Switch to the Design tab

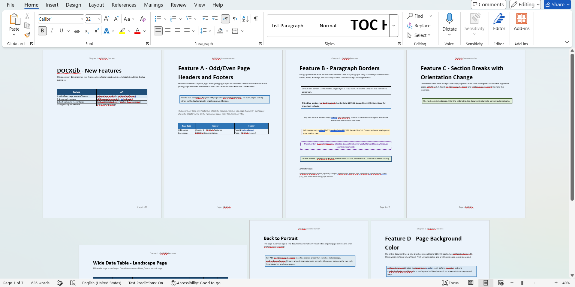[74, 5]
